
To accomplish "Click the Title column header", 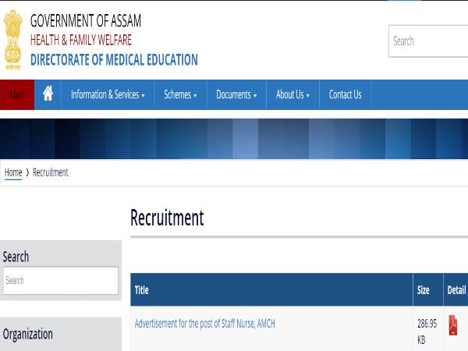I will (x=142, y=290).
